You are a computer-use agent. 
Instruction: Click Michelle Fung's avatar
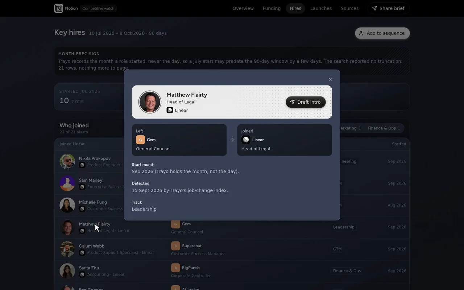pyautogui.click(x=67, y=205)
